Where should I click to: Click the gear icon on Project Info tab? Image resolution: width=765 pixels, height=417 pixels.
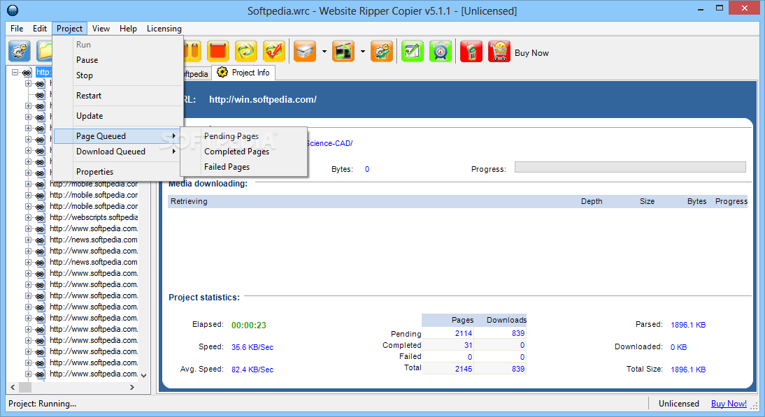click(x=222, y=72)
